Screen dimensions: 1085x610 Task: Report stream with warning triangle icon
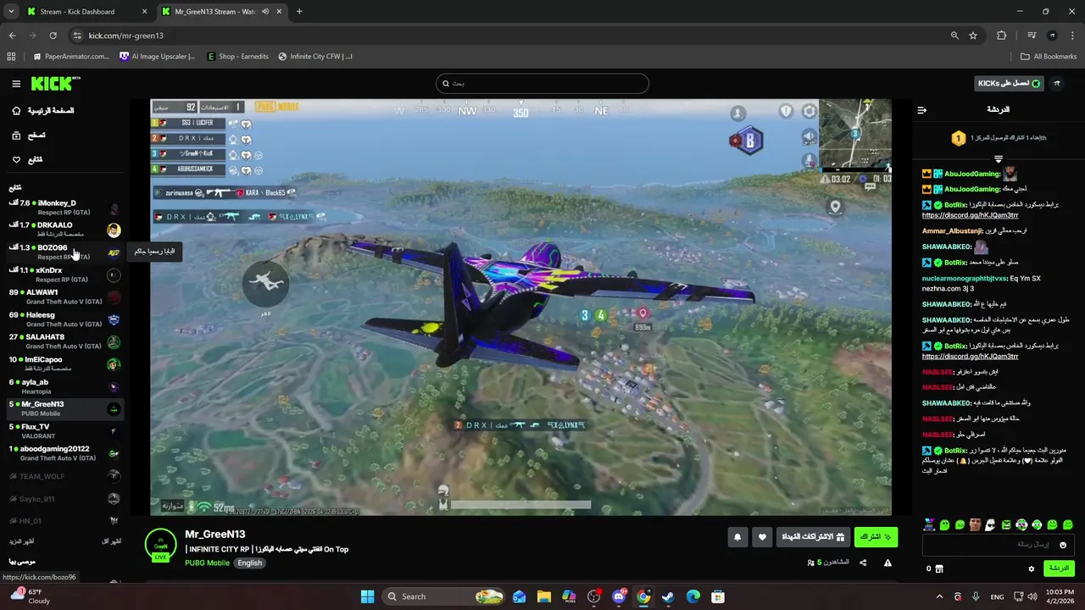[x=887, y=563]
